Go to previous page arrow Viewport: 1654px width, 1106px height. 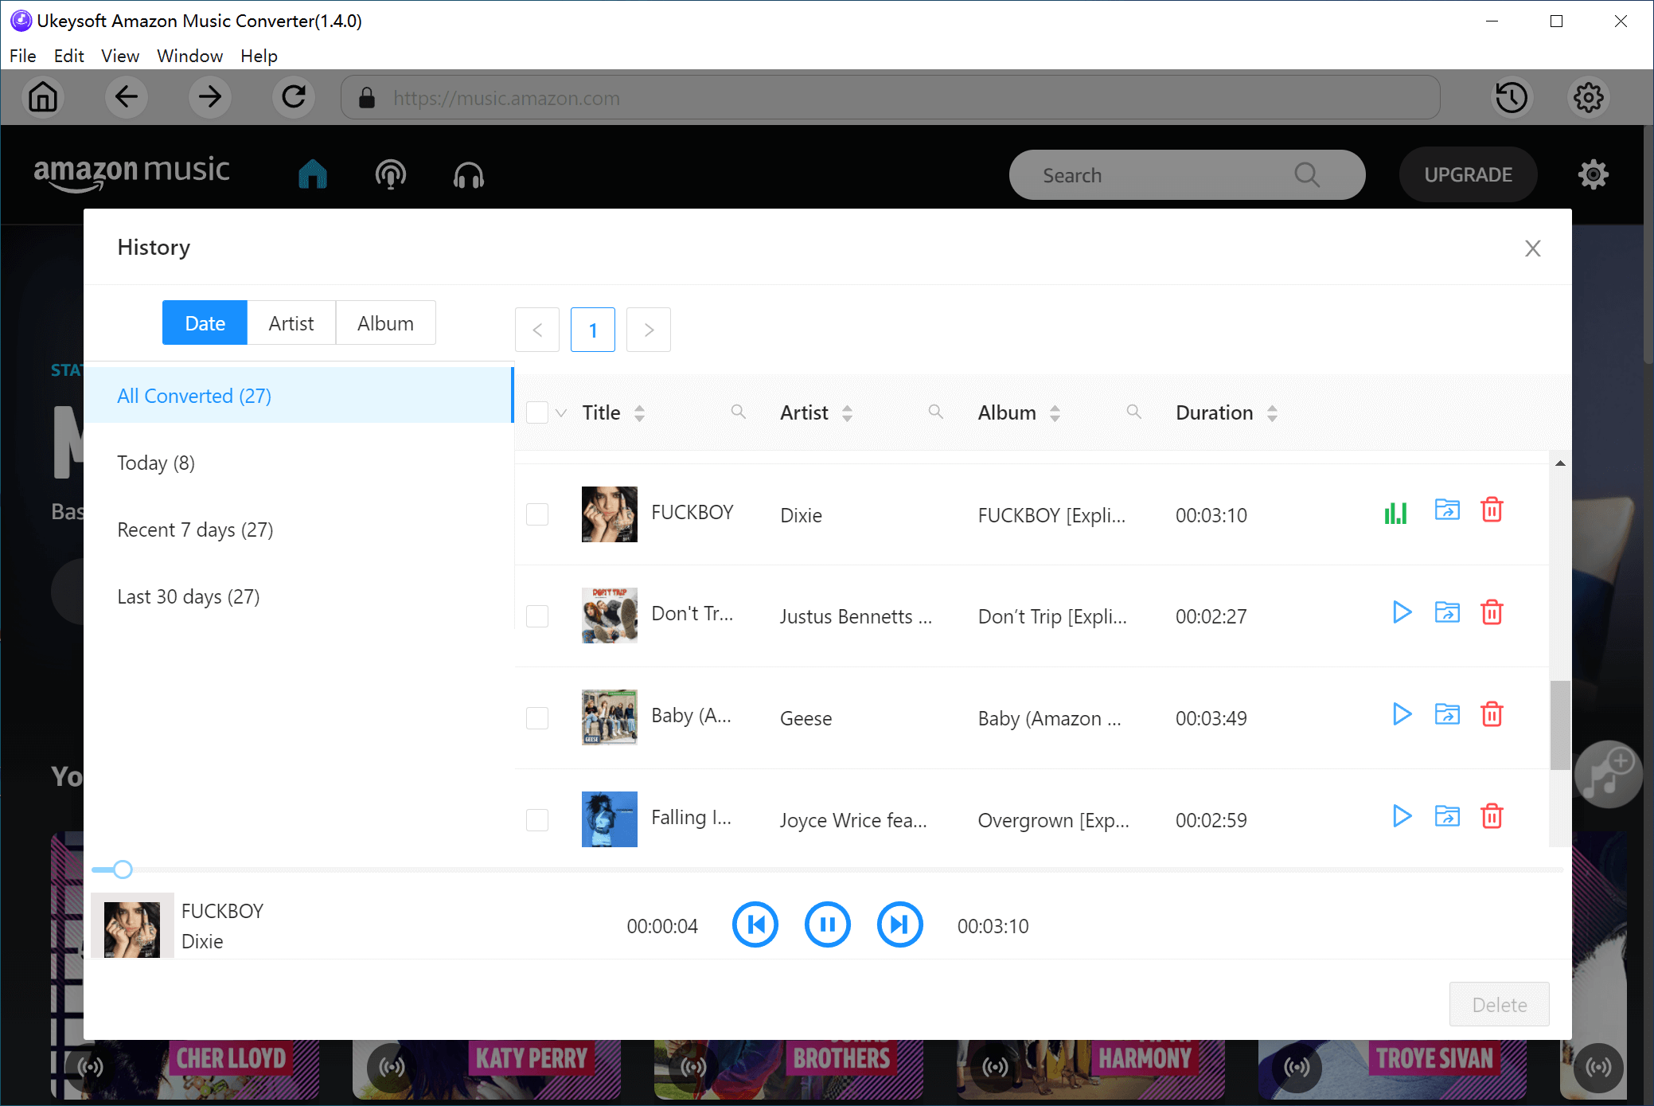coord(537,330)
